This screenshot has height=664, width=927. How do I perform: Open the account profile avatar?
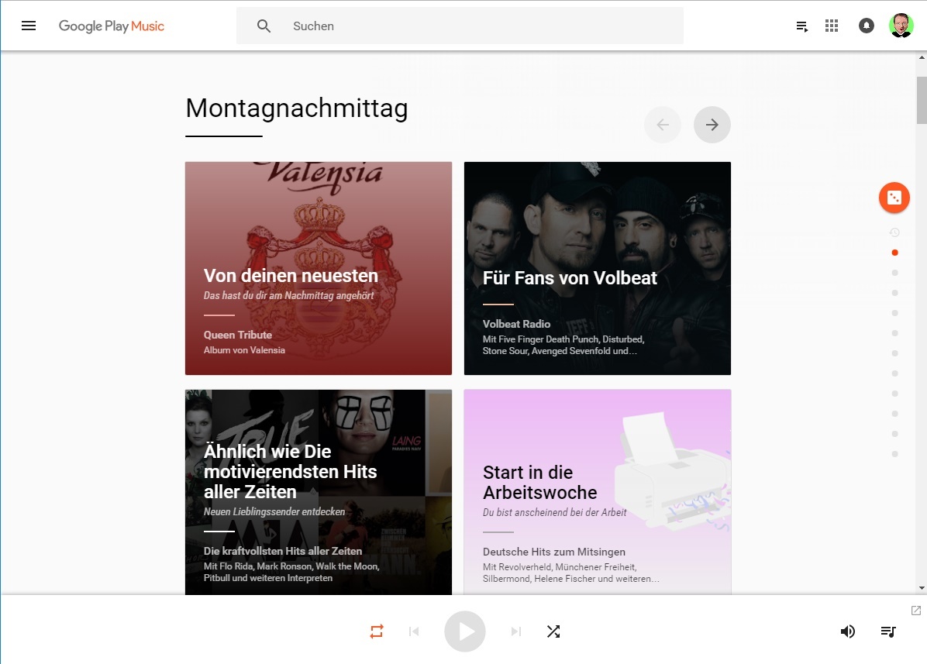(901, 26)
